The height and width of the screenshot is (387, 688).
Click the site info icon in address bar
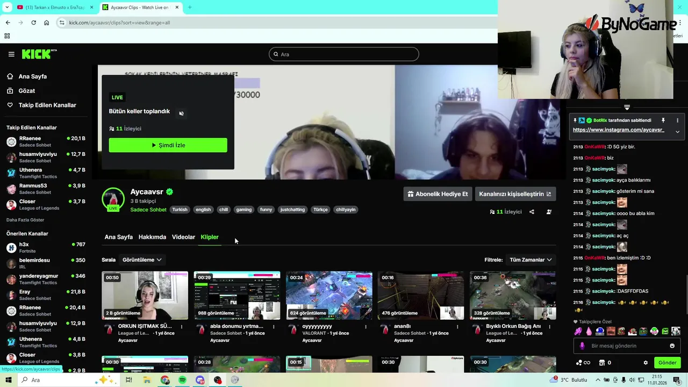tap(62, 23)
